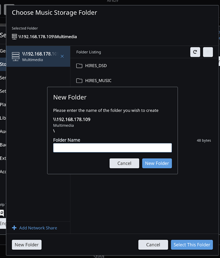Click the plus icon beside Add Network Share
The width and height of the screenshot is (220, 258).
tap(14, 228)
